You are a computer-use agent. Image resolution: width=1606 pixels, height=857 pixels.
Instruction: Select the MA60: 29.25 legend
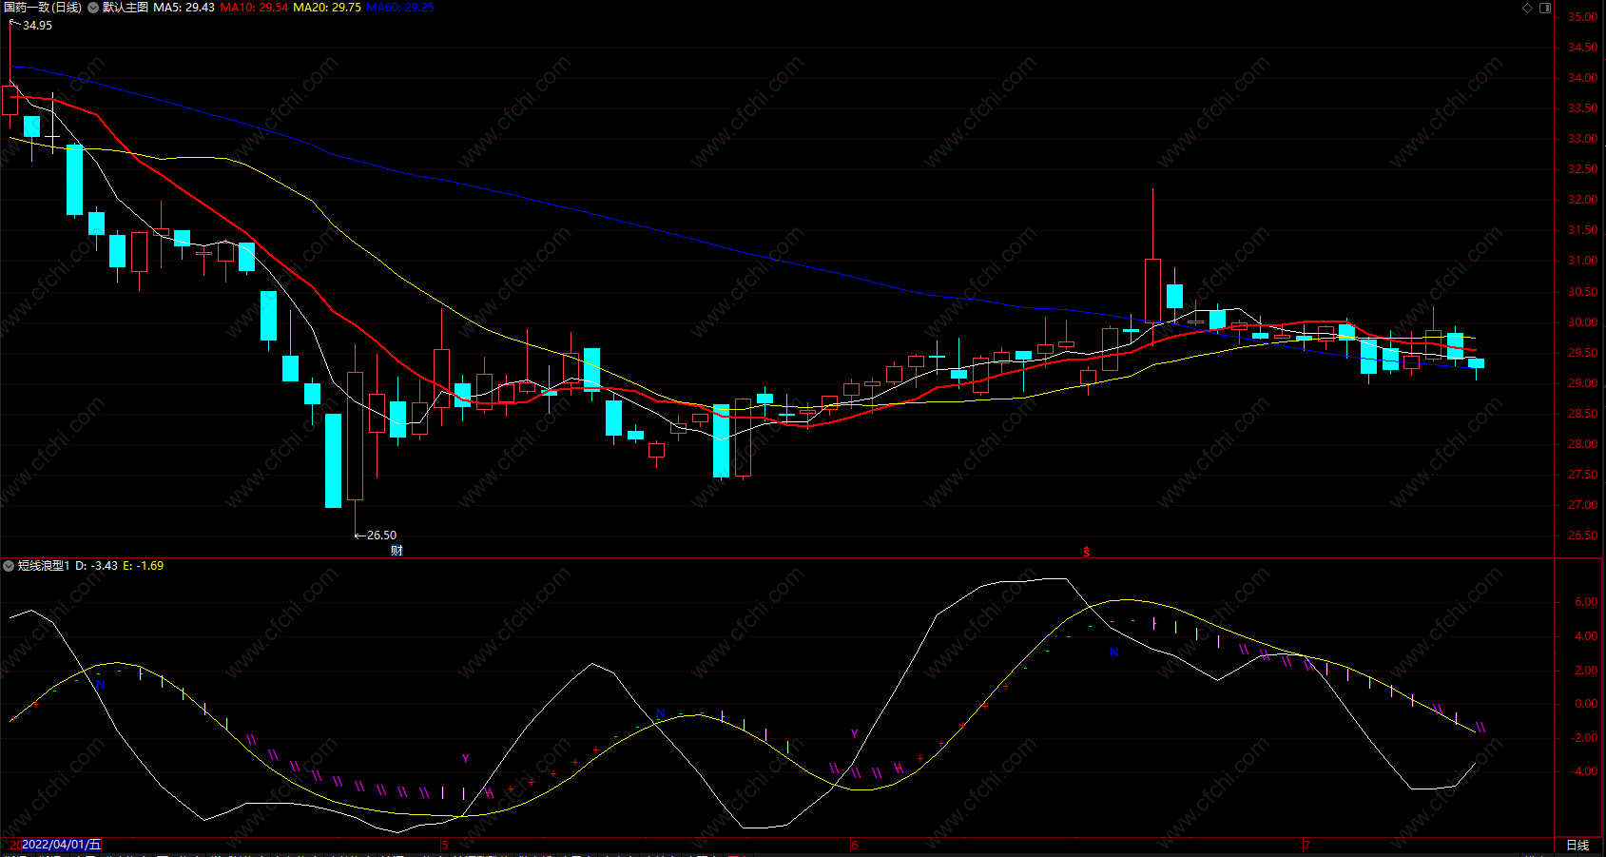pyautogui.click(x=399, y=8)
